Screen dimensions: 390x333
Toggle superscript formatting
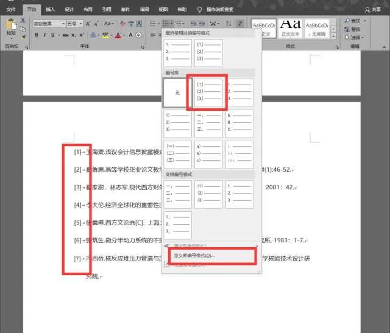tap(81, 35)
